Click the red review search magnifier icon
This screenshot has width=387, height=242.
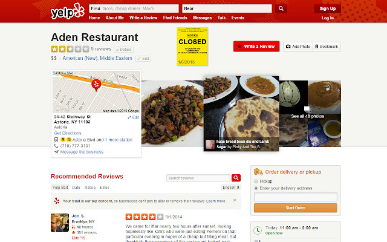pos(236,178)
